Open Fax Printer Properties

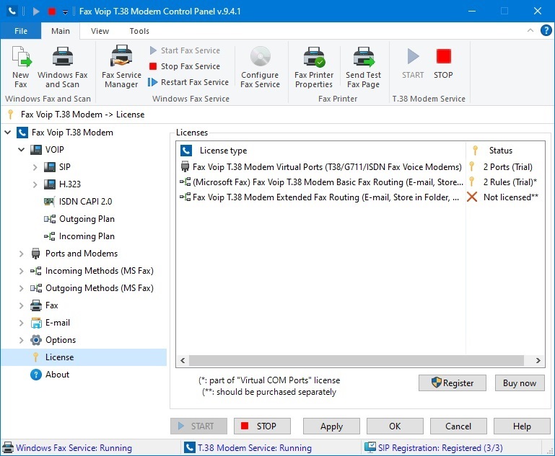pyautogui.click(x=314, y=67)
